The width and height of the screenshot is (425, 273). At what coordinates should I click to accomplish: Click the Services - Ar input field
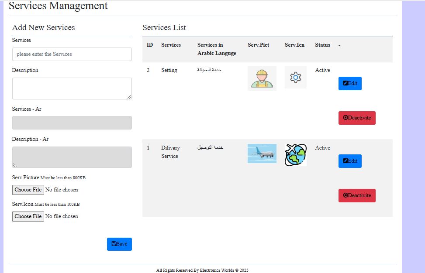coord(72,123)
